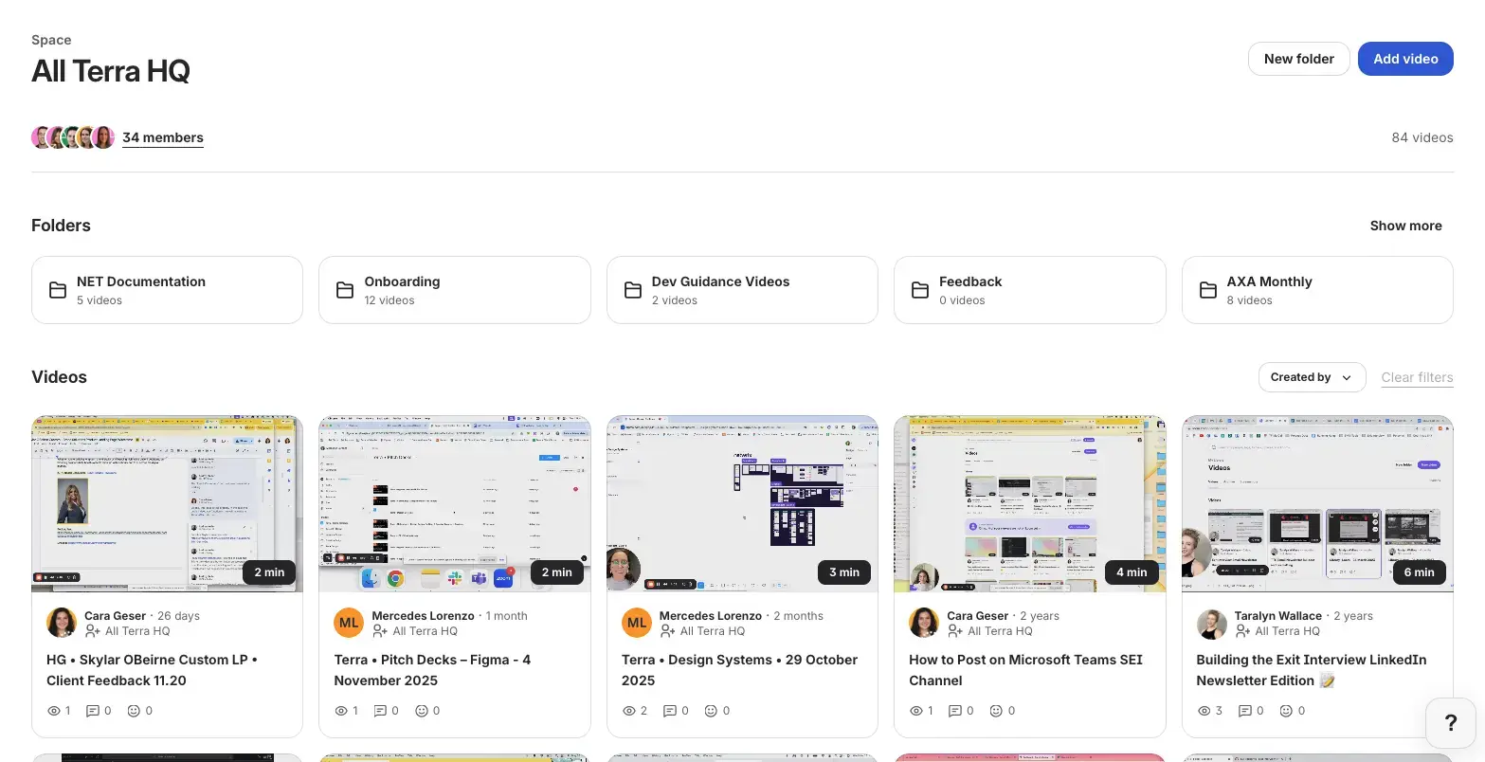Click the Dev Guidance Videos folder icon
1485x762 pixels.
633,291
